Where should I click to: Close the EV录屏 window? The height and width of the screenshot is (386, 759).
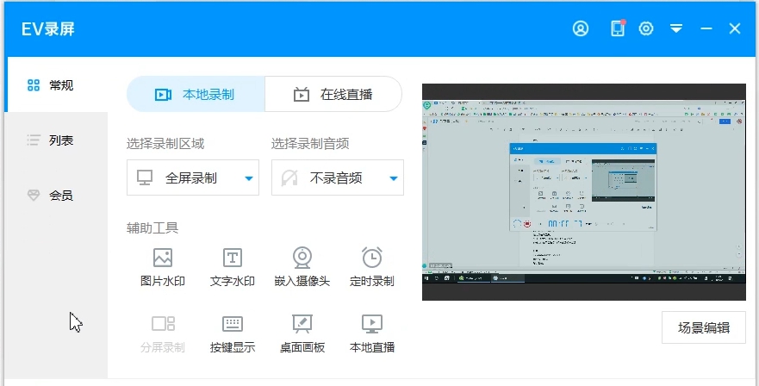[x=735, y=28]
